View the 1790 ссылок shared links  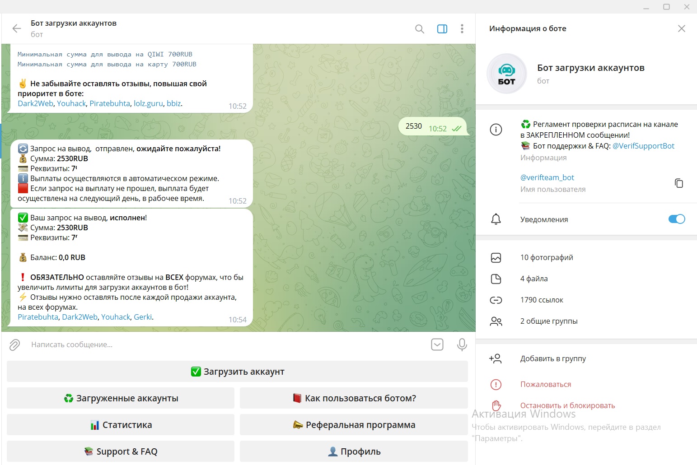click(542, 300)
